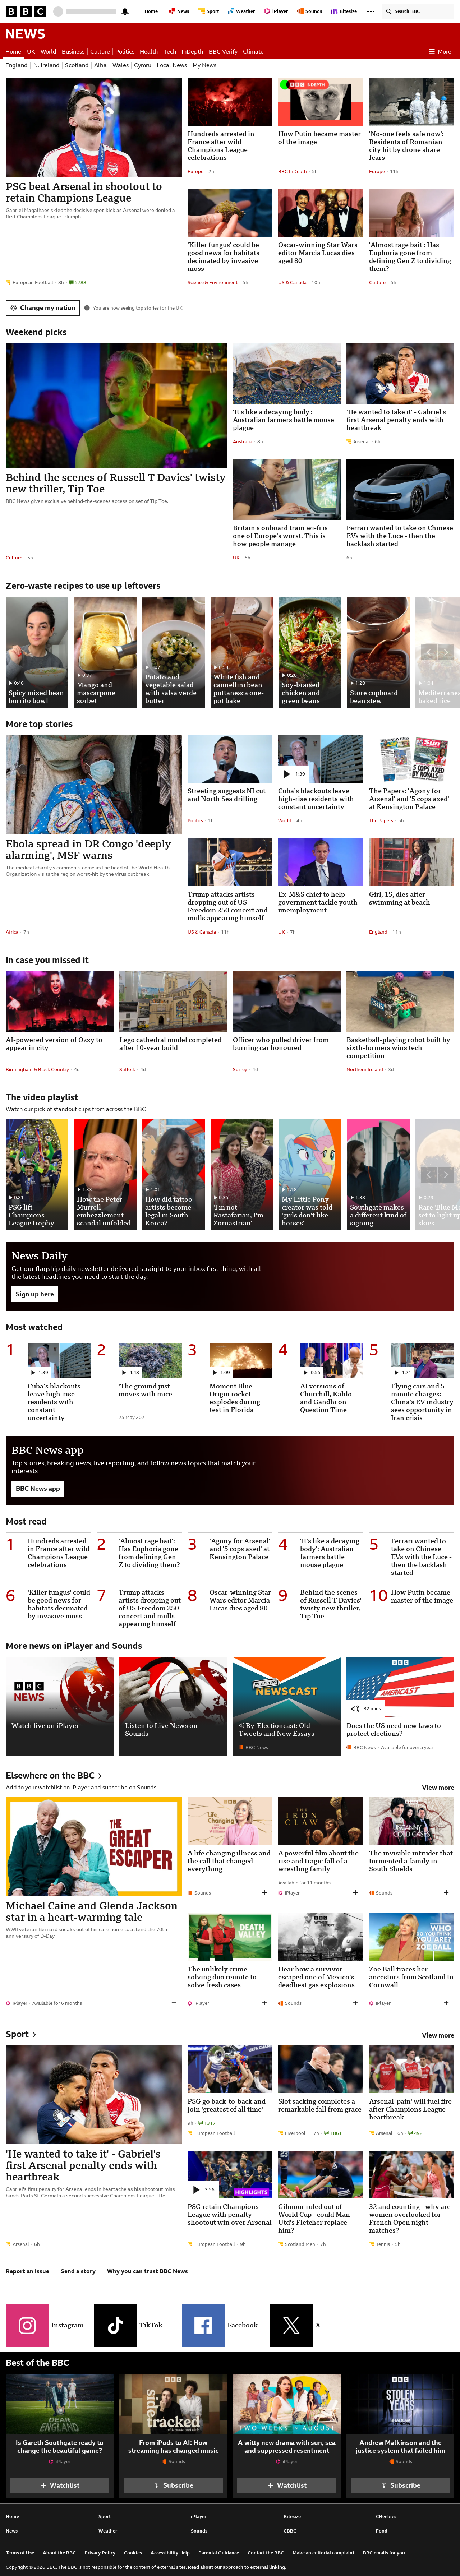Add 'The invisible intruder' with plus icon
Viewport: 460px width, 2576px height.
click(446, 1893)
